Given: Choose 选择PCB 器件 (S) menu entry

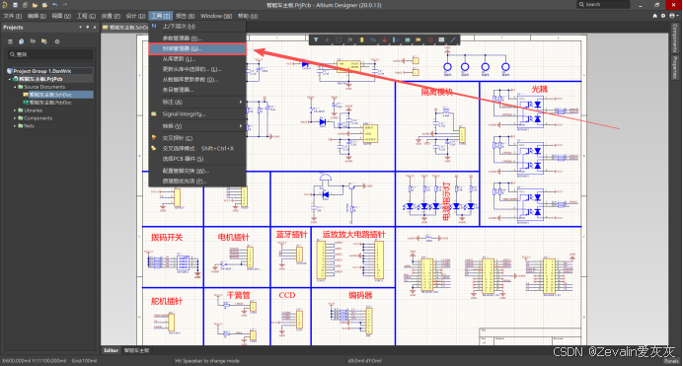Looking at the screenshot, I should pyautogui.click(x=197, y=159).
